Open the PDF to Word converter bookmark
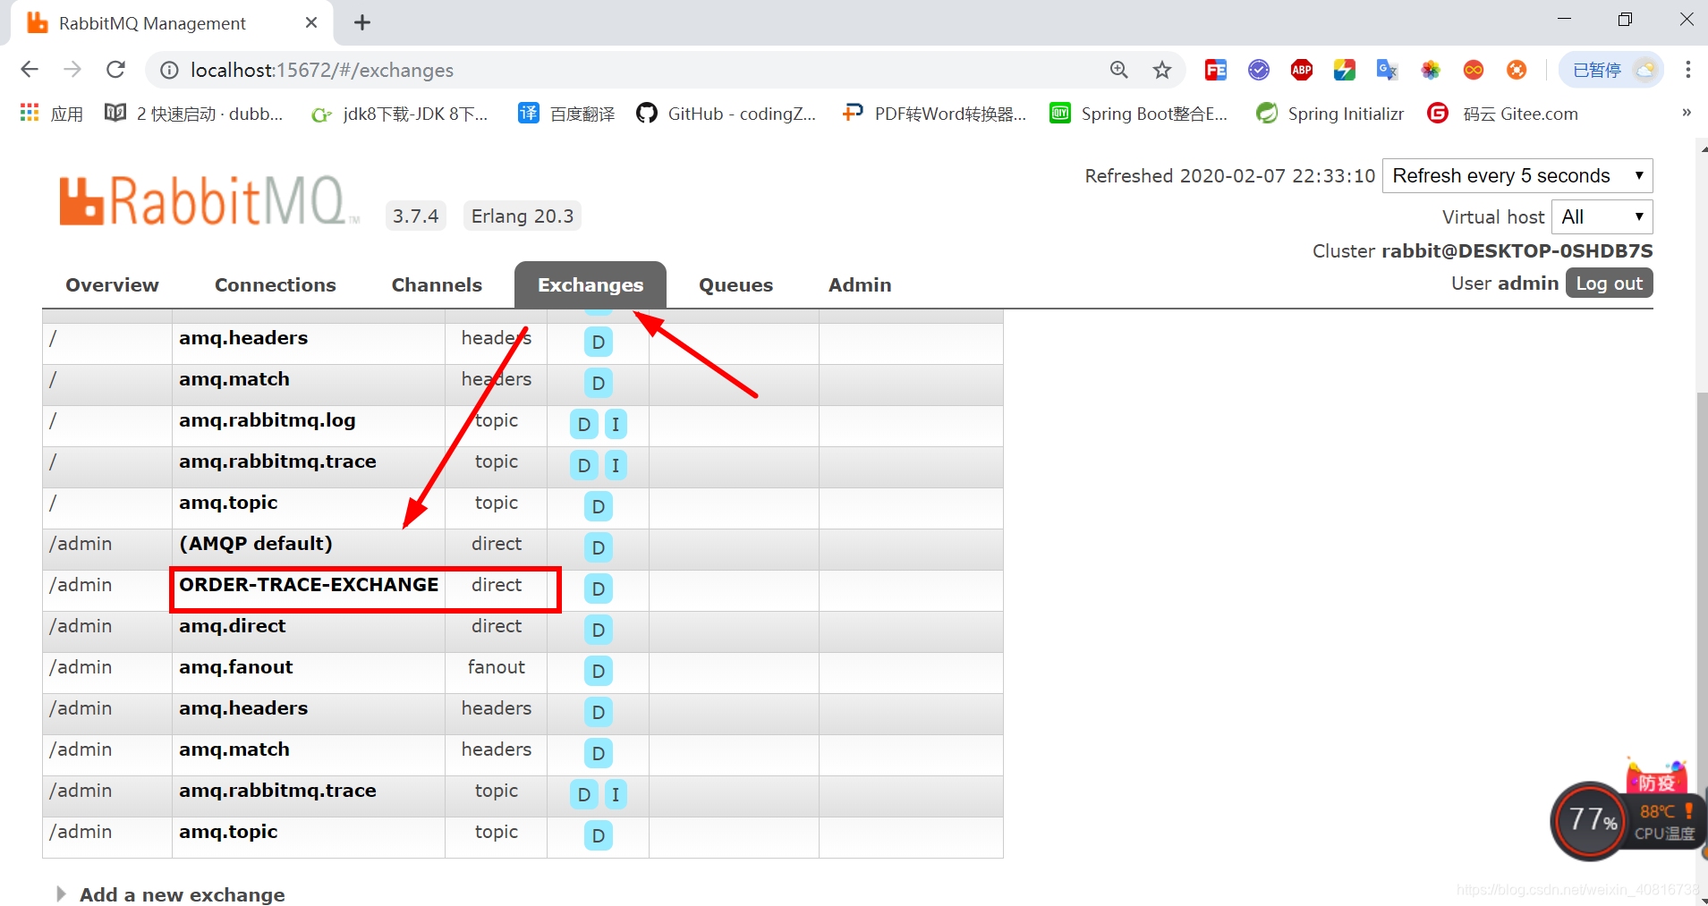Image resolution: width=1708 pixels, height=906 pixels. 934,114
